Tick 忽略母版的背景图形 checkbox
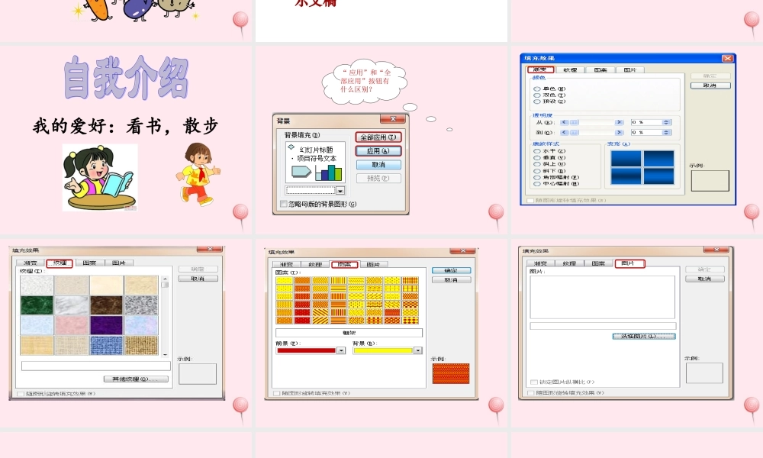Viewport: 763px width, 458px height. tap(284, 204)
